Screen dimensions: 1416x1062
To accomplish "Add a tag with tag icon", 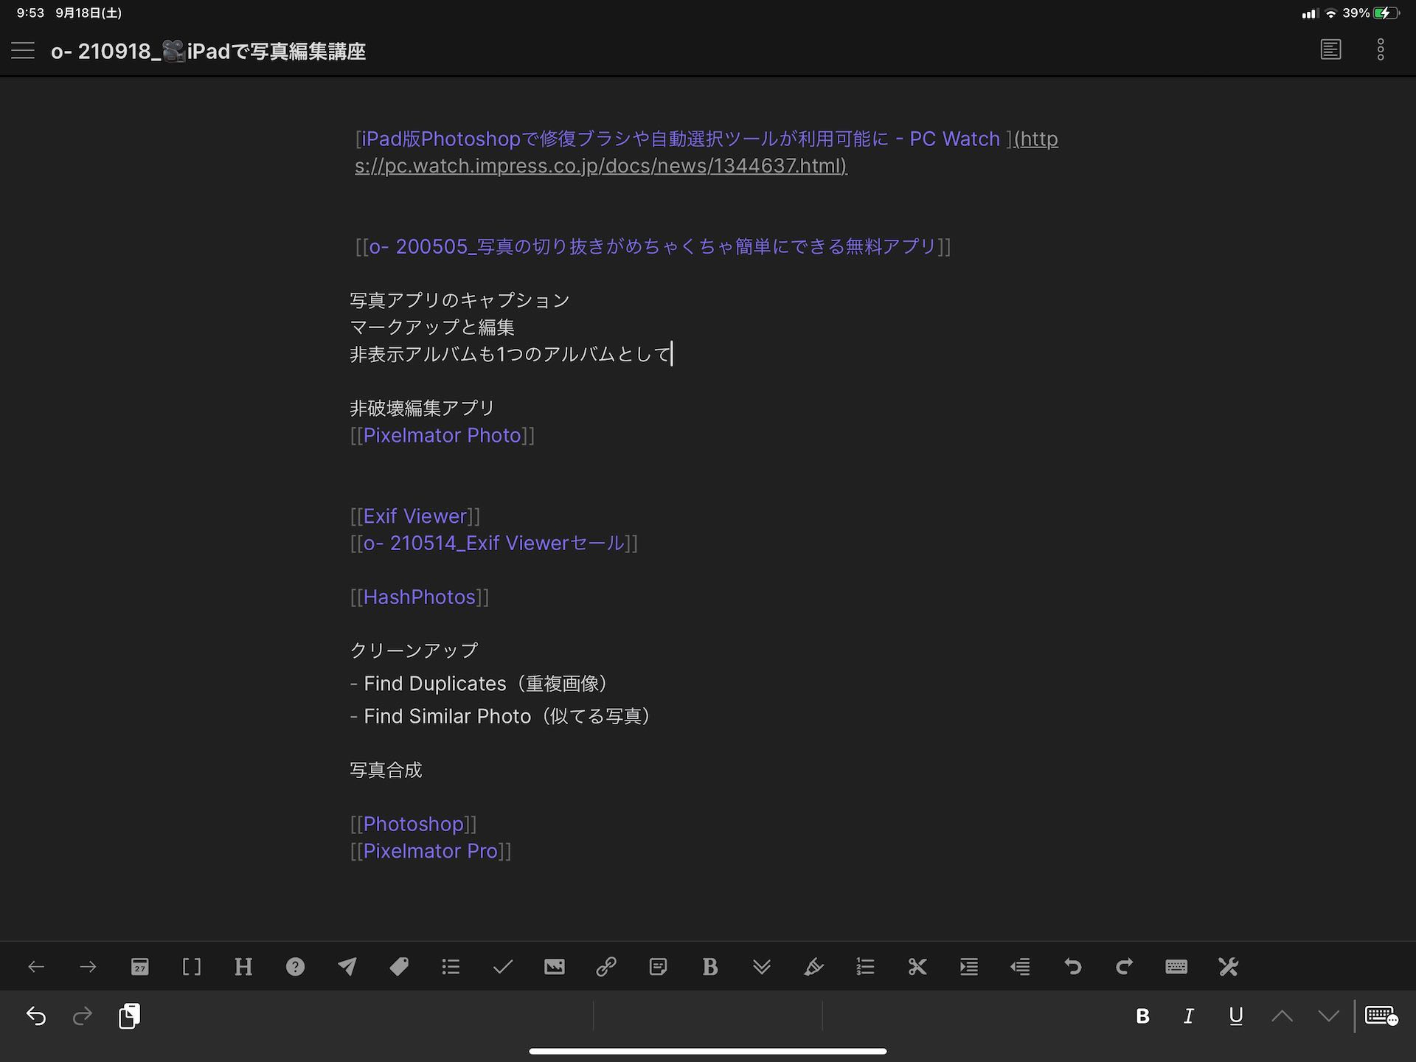I will pos(399,967).
